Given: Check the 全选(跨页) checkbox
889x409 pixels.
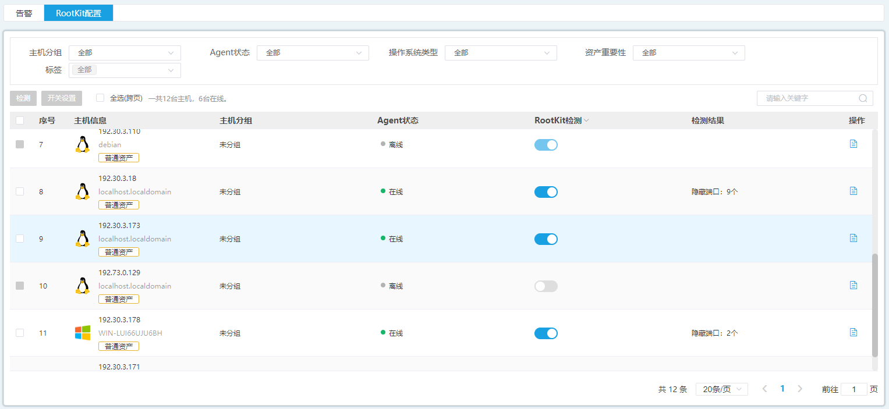Looking at the screenshot, I should point(100,98).
